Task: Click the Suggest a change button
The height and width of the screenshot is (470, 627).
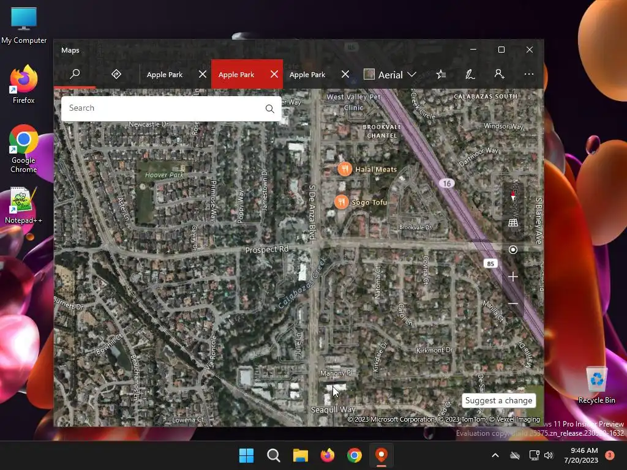Action: [x=498, y=400]
